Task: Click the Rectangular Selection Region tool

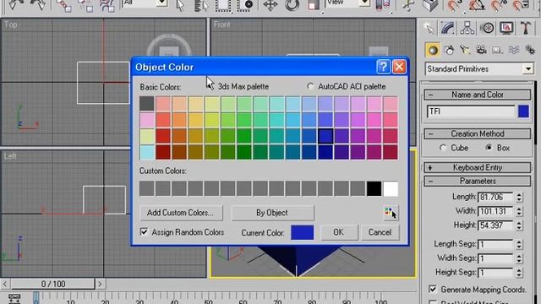Action: 223,5
